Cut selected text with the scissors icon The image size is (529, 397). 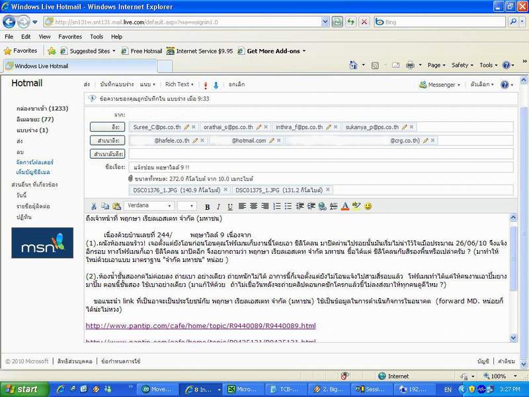[94, 206]
